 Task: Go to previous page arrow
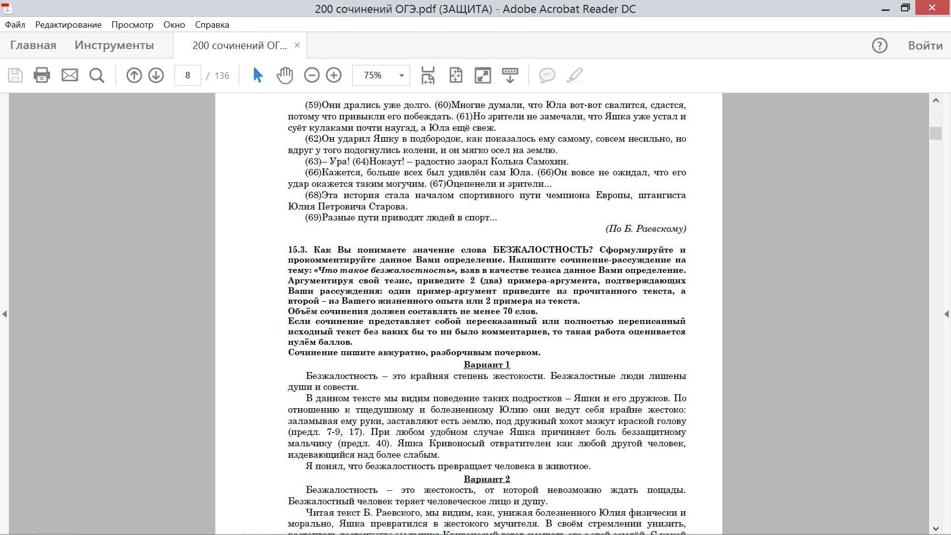[x=134, y=75]
